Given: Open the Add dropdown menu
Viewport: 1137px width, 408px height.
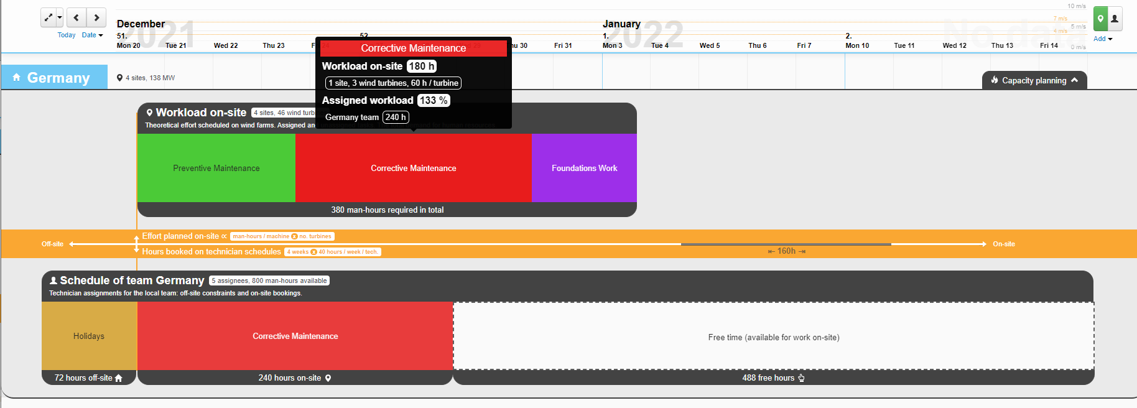Looking at the screenshot, I should pyautogui.click(x=1103, y=39).
